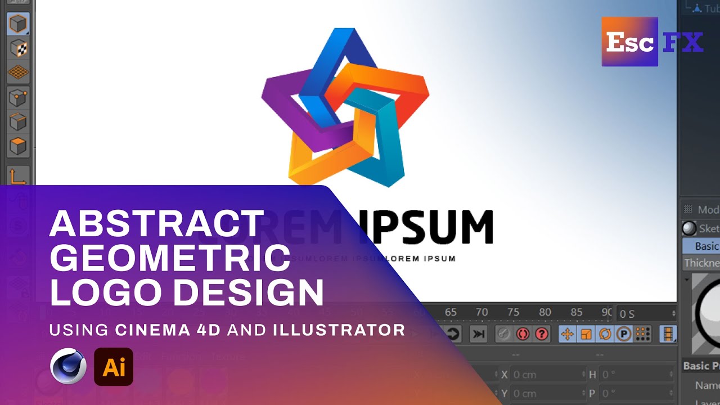Switch to the Thickness tab

(x=701, y=263)
